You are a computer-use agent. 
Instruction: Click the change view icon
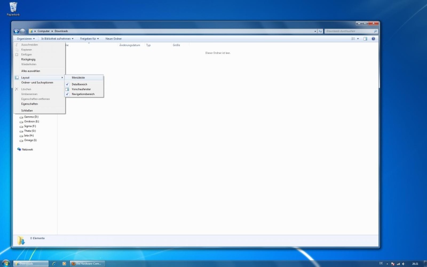point(353,38)
